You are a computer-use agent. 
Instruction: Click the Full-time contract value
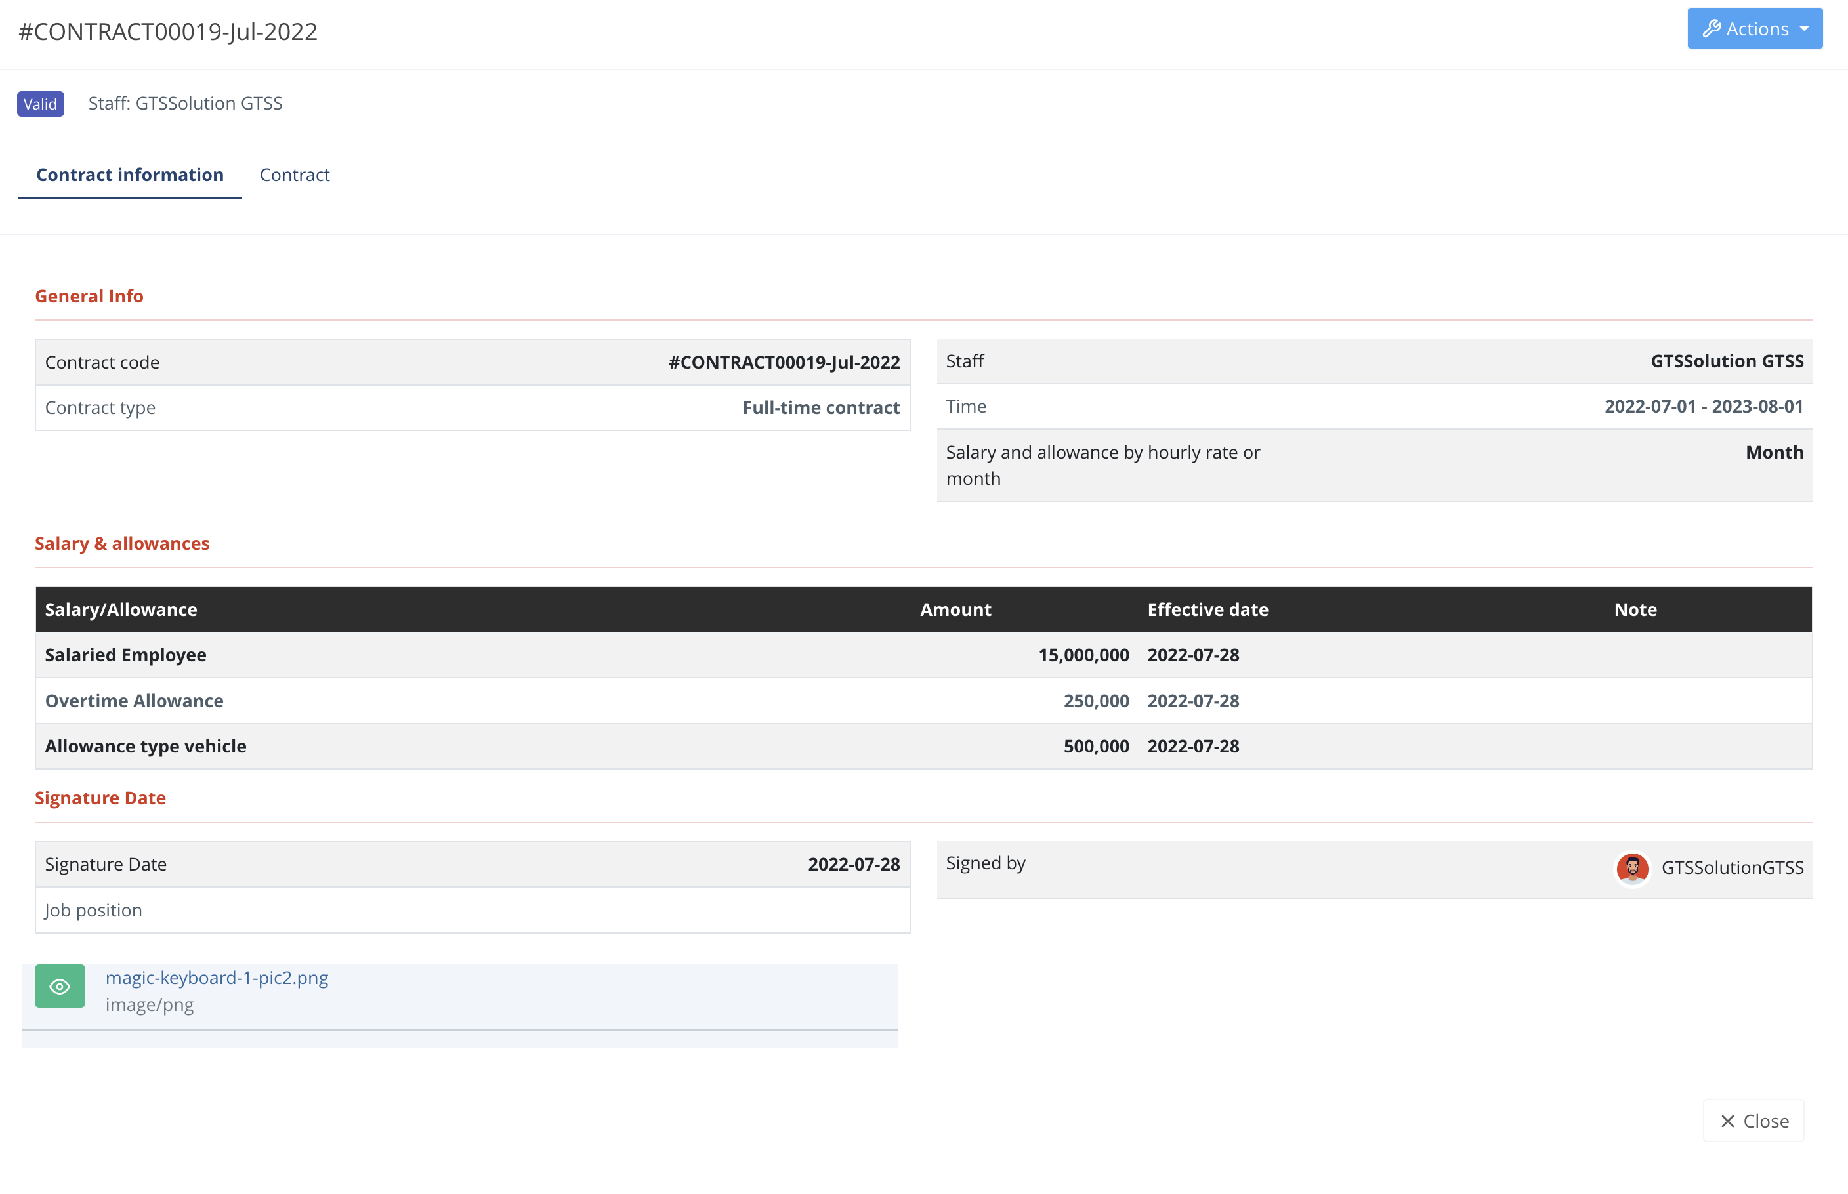pos(820,408)
